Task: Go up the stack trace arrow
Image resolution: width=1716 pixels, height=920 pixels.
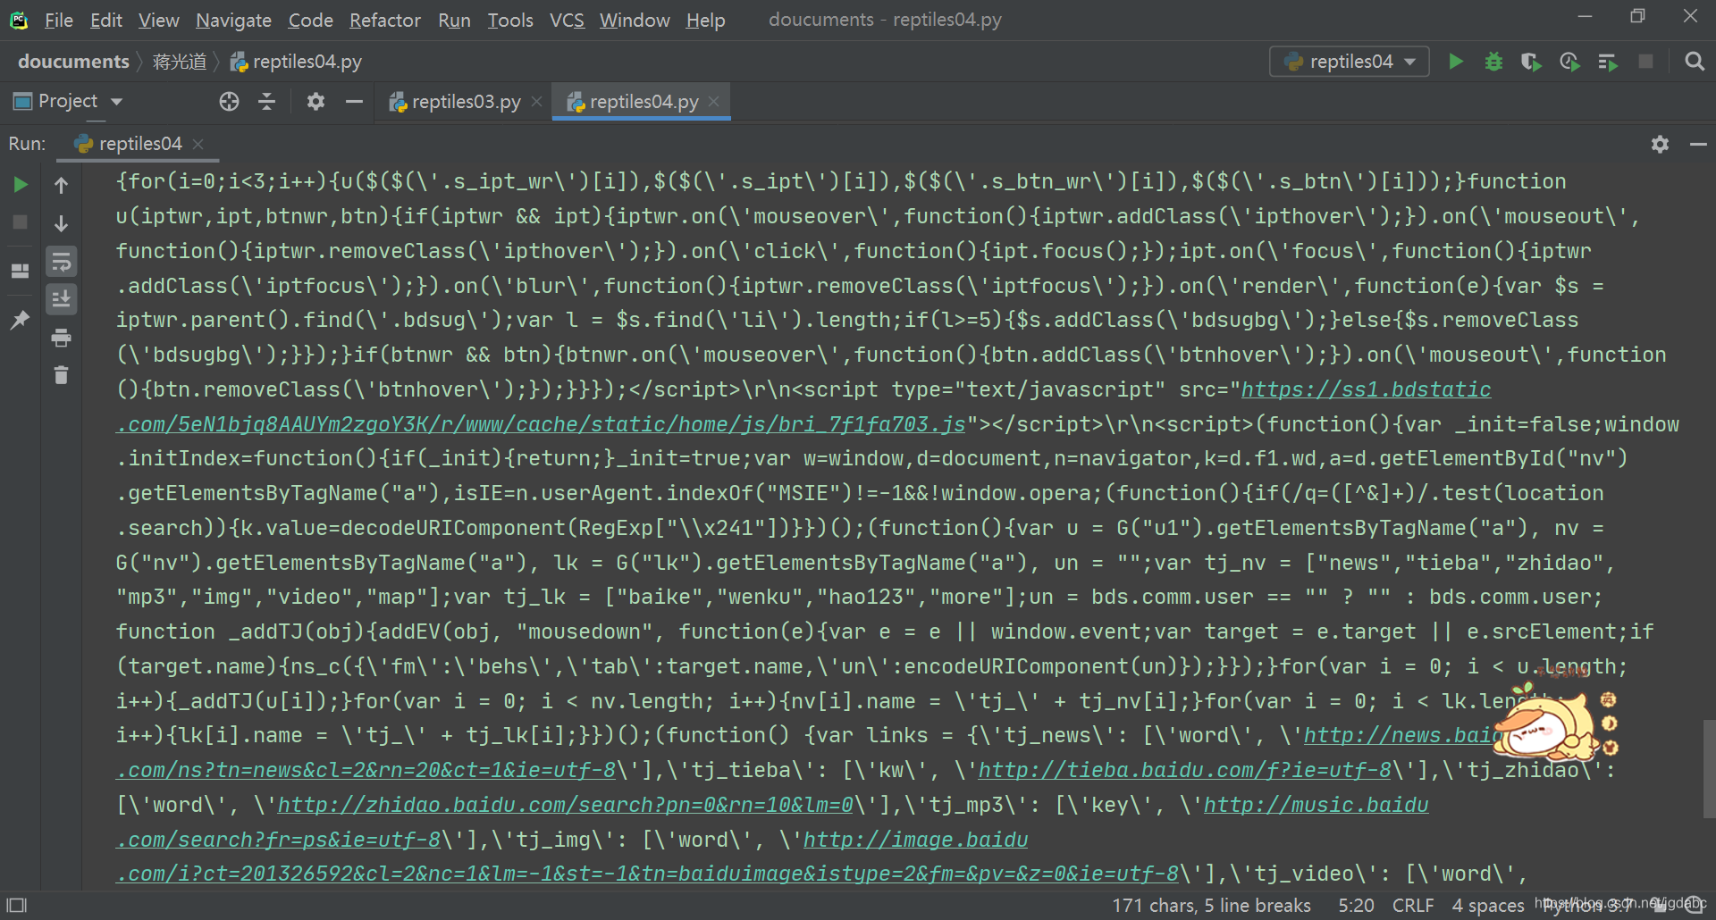Action: pyautogui.click(x=61, y=185)
